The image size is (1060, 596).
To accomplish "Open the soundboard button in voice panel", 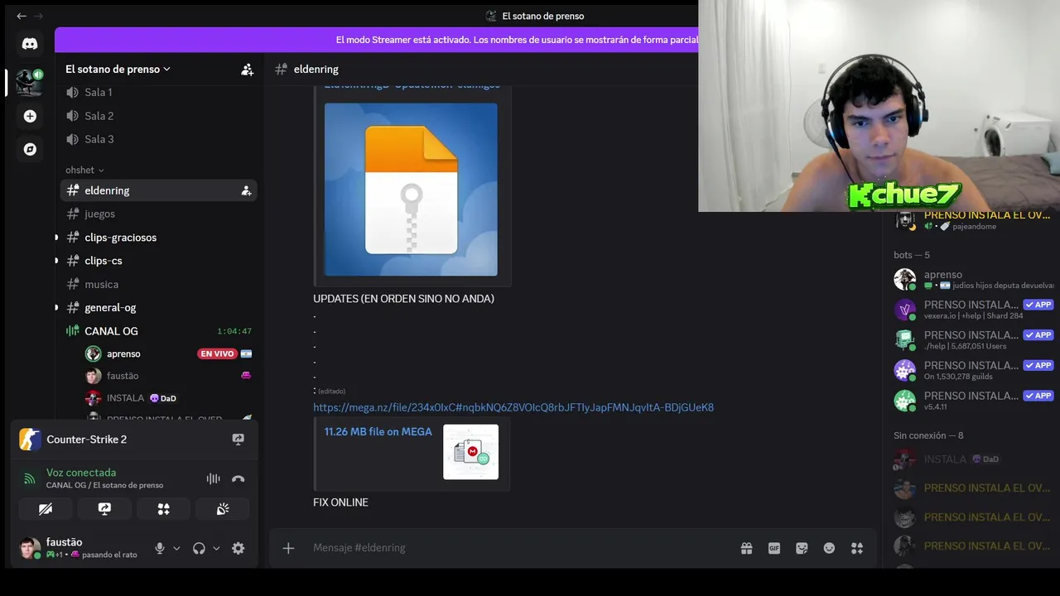I will pyautogui.click(x=223, y=509).
